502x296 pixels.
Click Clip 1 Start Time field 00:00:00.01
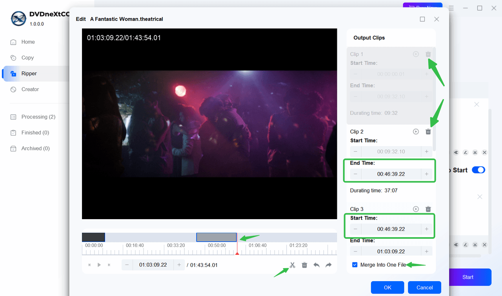391,74
